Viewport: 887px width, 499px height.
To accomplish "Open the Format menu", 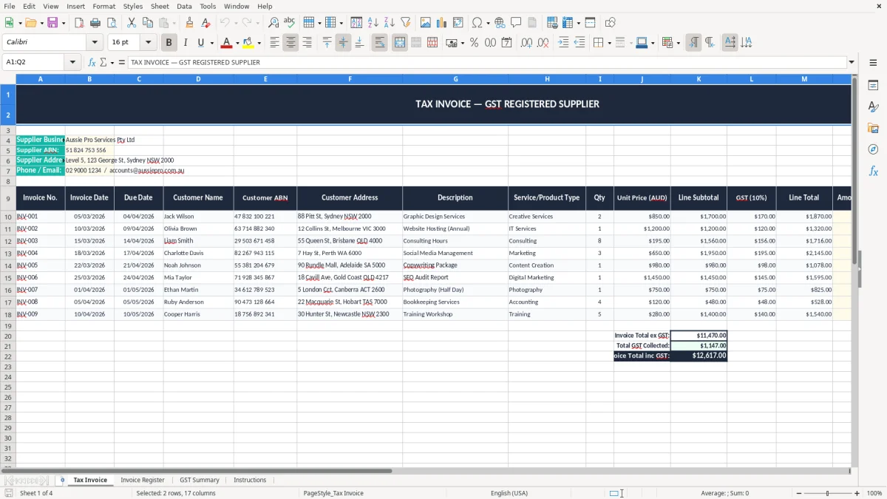I will click(103, 6).
